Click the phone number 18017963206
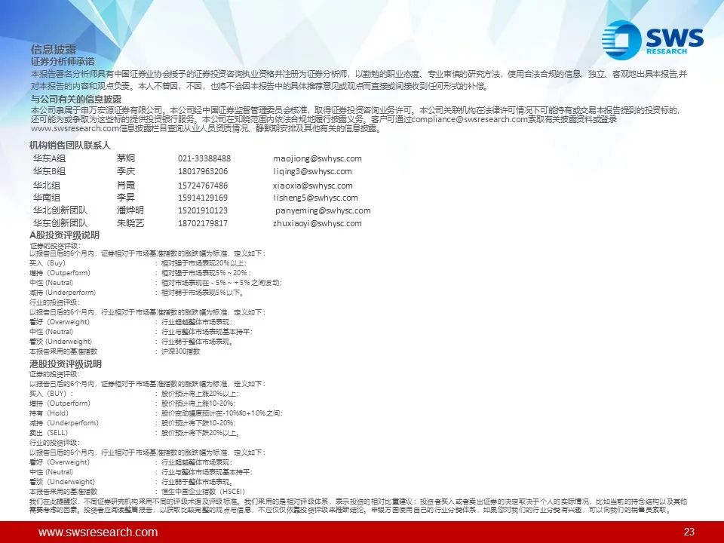724x543 pixels. (203, 171)
